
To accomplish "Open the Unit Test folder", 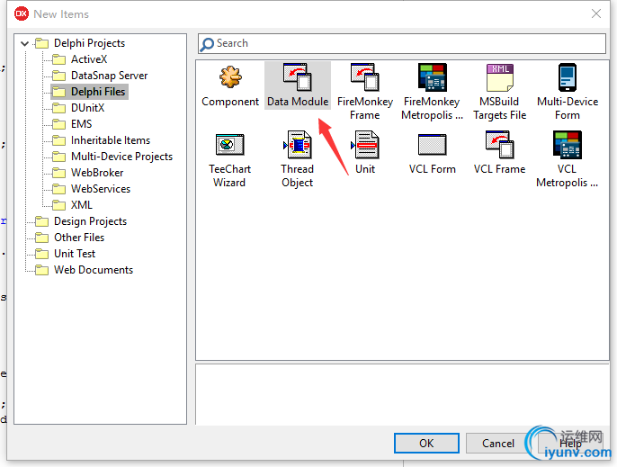I will [x=66, y=254].
